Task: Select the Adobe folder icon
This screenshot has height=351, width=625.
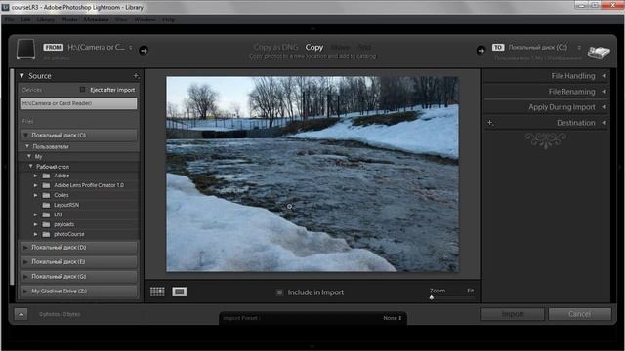Action: [46, 175]
